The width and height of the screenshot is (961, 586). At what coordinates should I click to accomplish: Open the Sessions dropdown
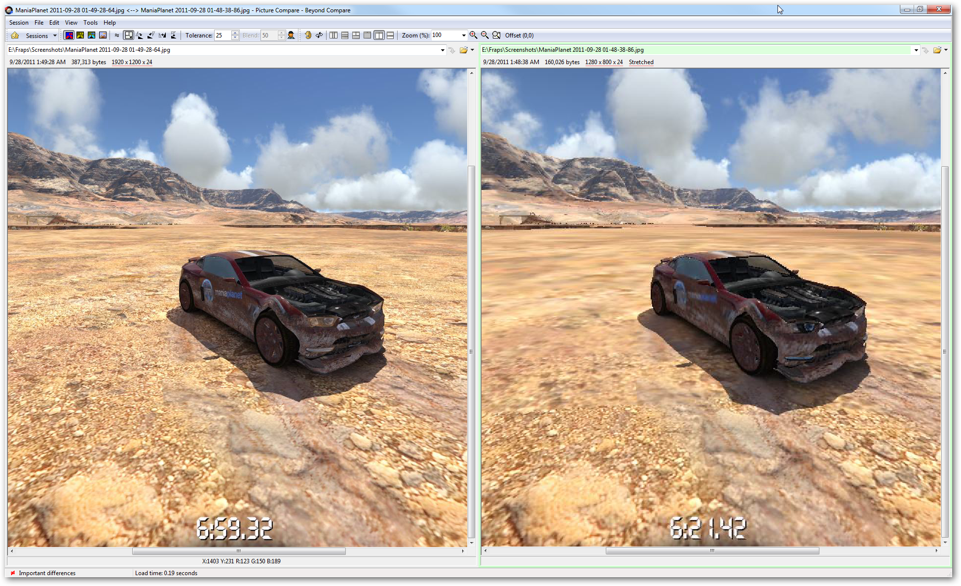click(x=55, y=36)
